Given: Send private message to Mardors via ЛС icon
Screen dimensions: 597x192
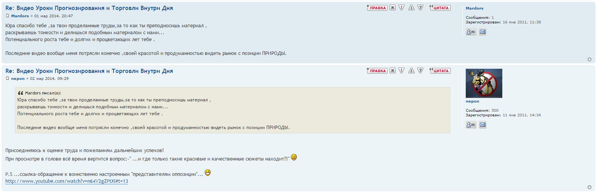Looking at the screenshot, I should coord(471,32).
